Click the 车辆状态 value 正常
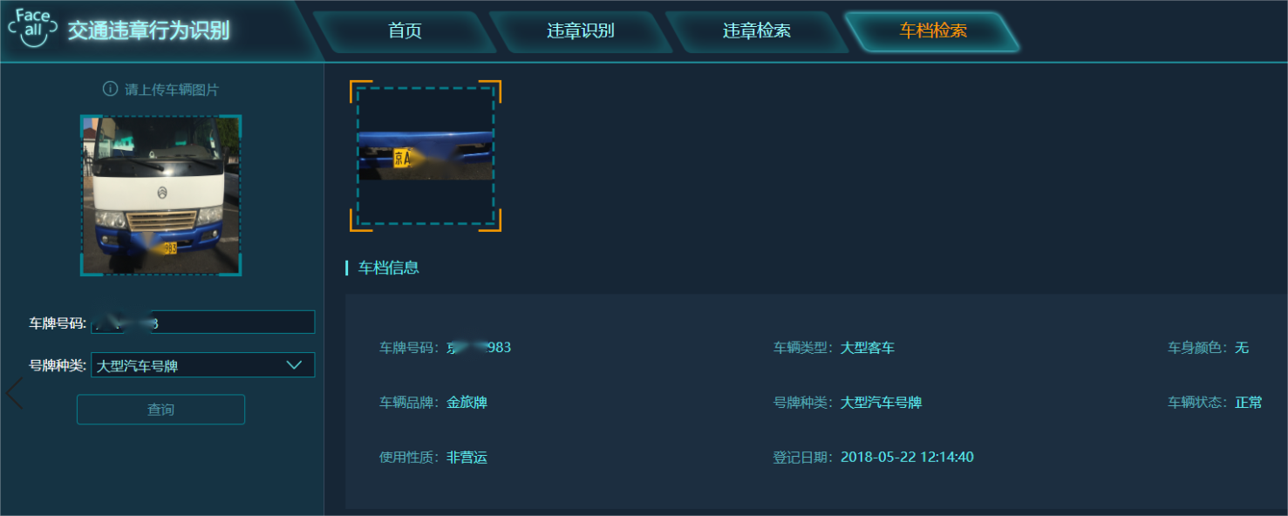 [1249, 403]
